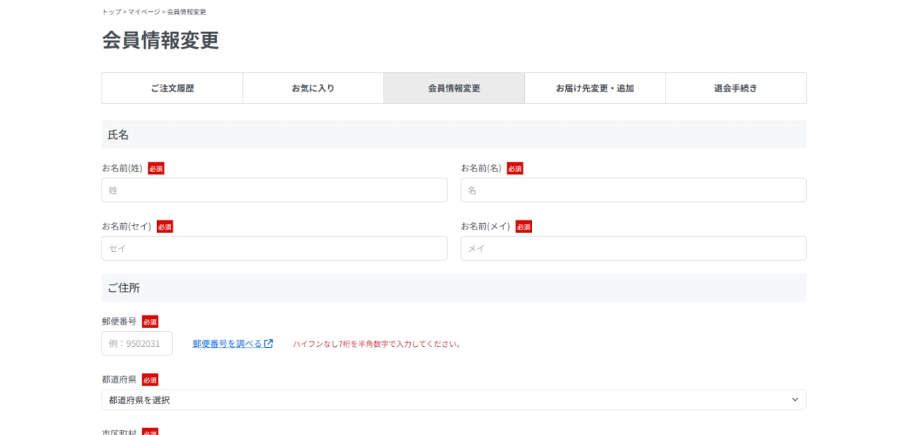Click the 必須 badge next to 郵便番号
Image resolution: width=907 pixels, height=435 pixels.
pyautogui.click(x=150, y=322)
